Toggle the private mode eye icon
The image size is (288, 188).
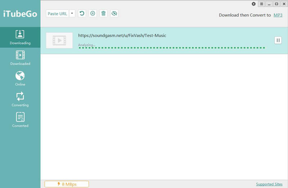tap(114, 13)
